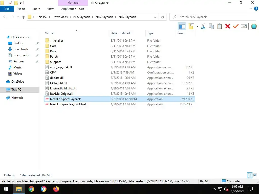Screen dimensions: 259x194
Task: Go back with the Back arrow
Action: click(5, 17)
